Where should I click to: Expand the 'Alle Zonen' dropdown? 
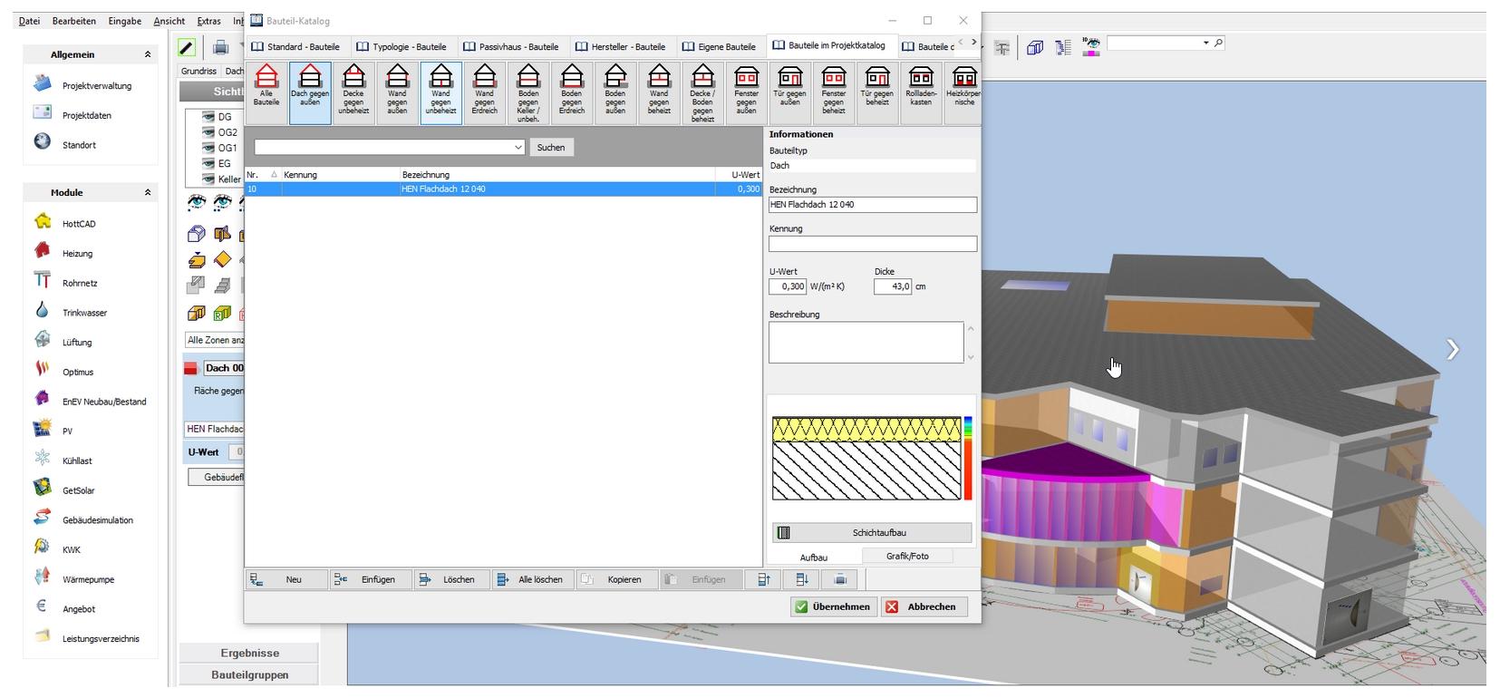[214, 340]
